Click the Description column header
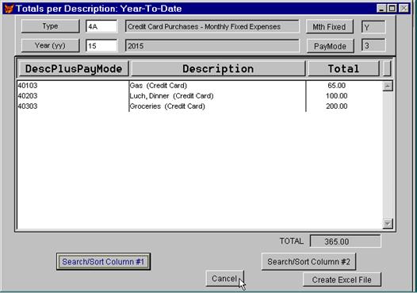417x293 pixels. click(x=218, y=69)
